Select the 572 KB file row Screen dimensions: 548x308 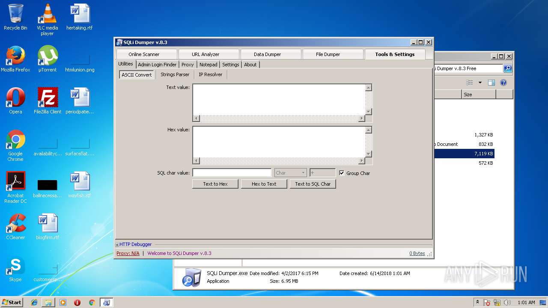(464, 163)
